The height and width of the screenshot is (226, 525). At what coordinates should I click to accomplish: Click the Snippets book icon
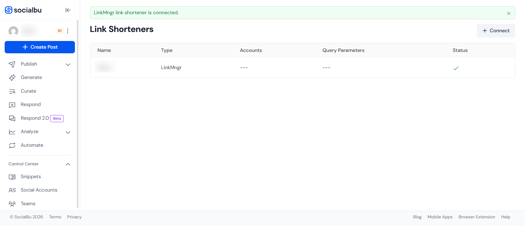click(12, 177)
